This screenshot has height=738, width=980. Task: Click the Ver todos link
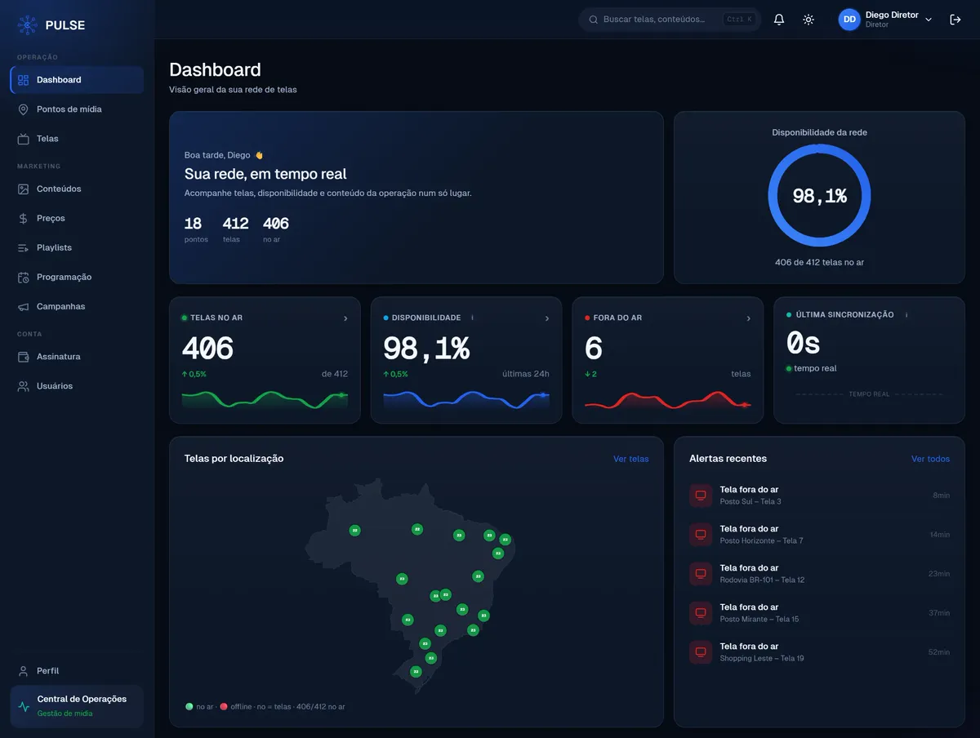coord(930,459)
